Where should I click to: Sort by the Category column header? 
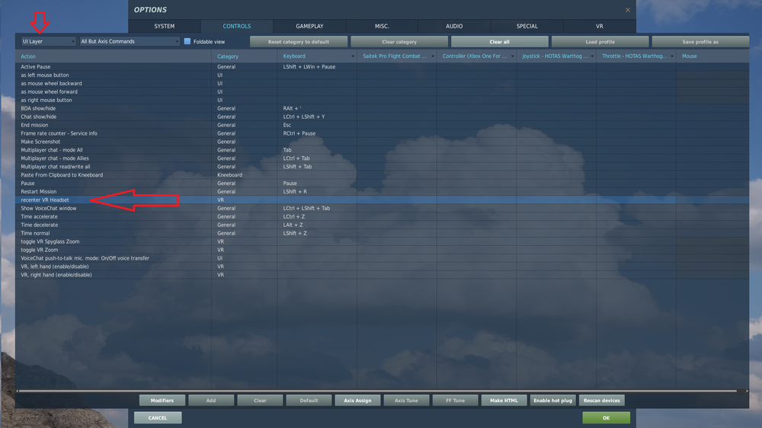tap(245, 56)
